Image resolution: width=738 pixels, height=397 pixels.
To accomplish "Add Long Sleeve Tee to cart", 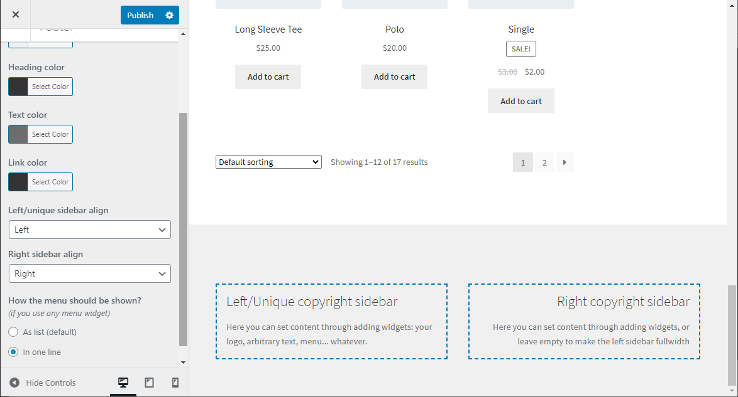I will (x=268, y=77).
